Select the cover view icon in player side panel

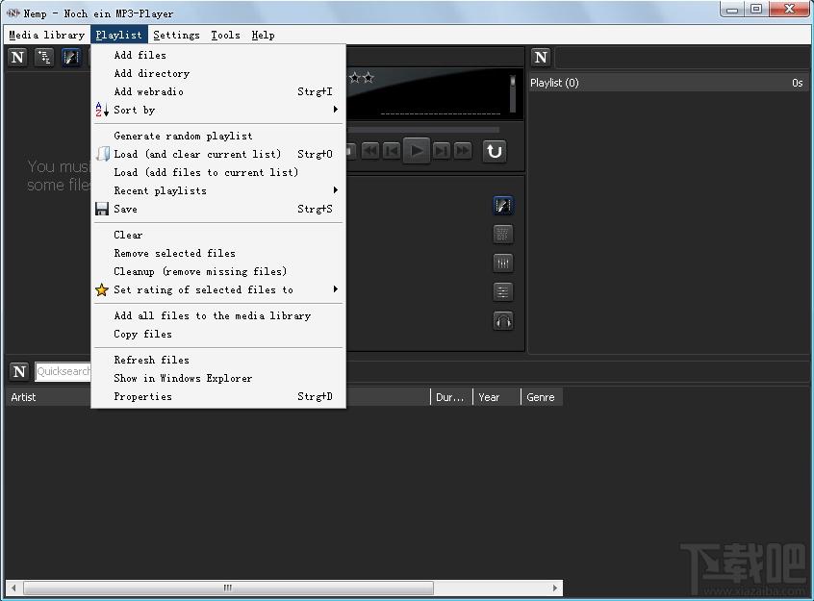tap(502, 206)
